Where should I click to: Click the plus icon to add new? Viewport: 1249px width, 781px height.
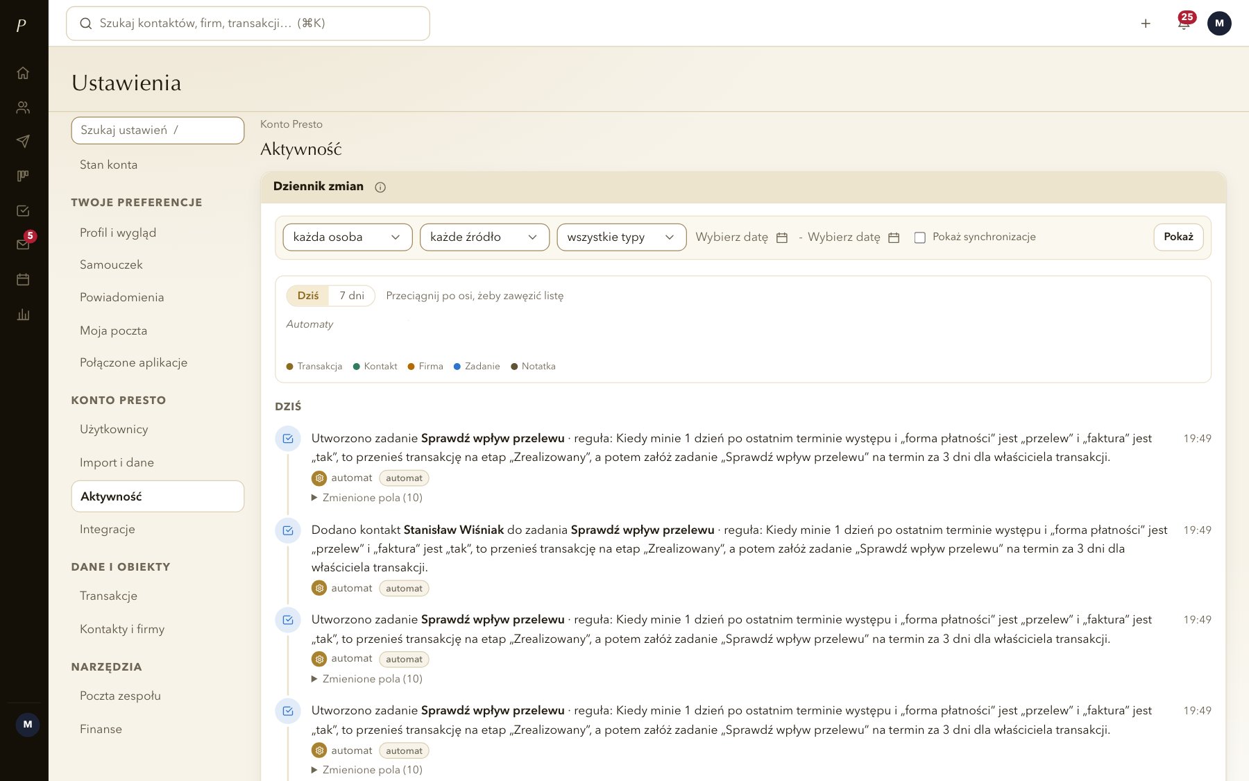(x=1146, y=24)
